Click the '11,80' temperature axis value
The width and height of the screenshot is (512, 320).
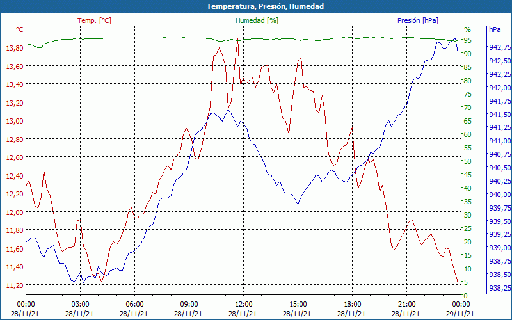point(15,230)
